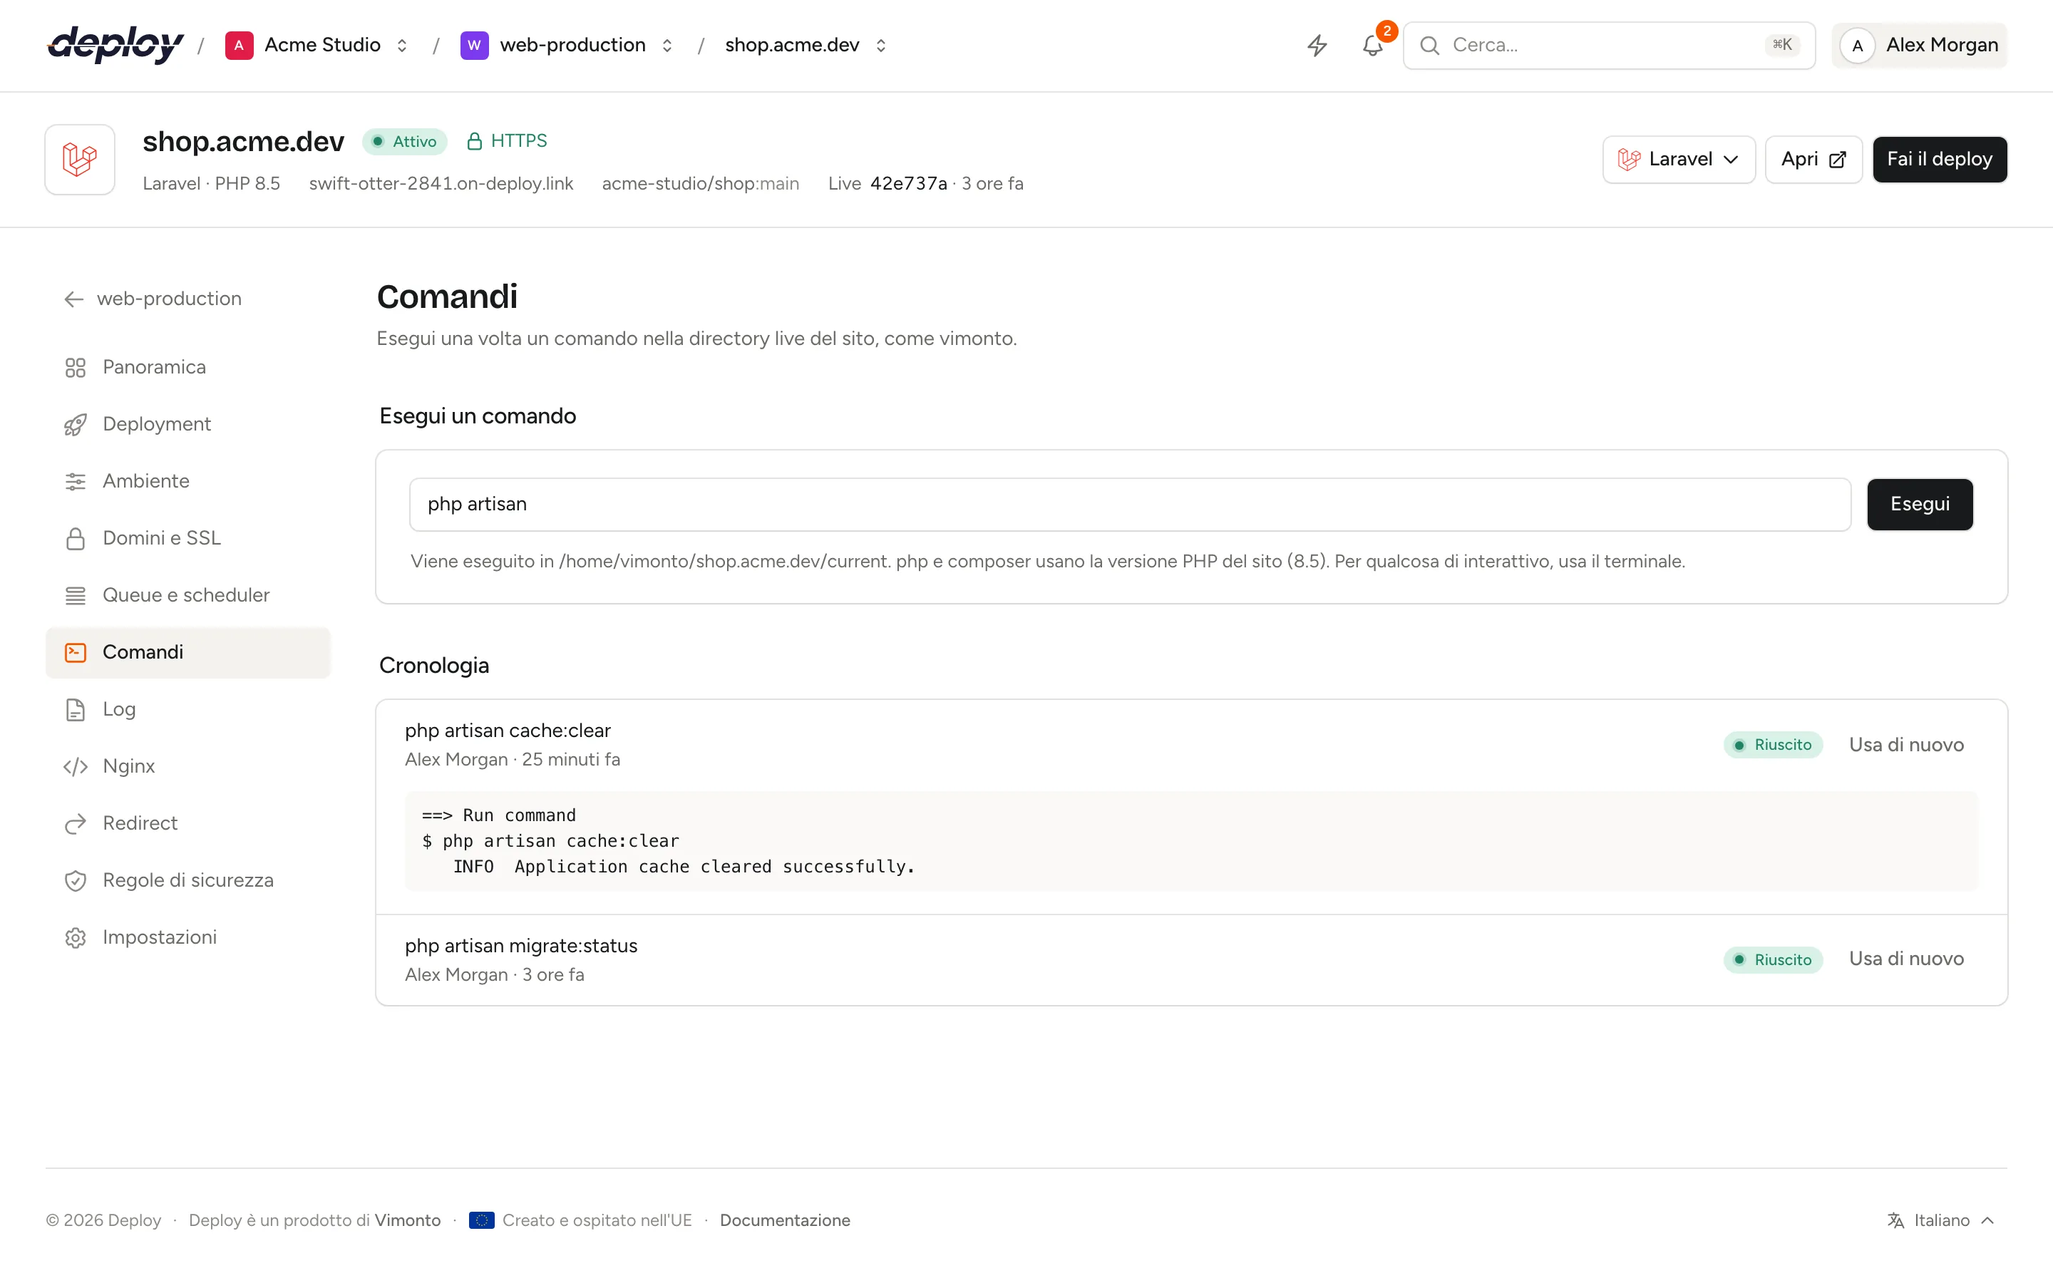Click the Redirect arrow icon

pyautogui.click(x=76, y=824)
